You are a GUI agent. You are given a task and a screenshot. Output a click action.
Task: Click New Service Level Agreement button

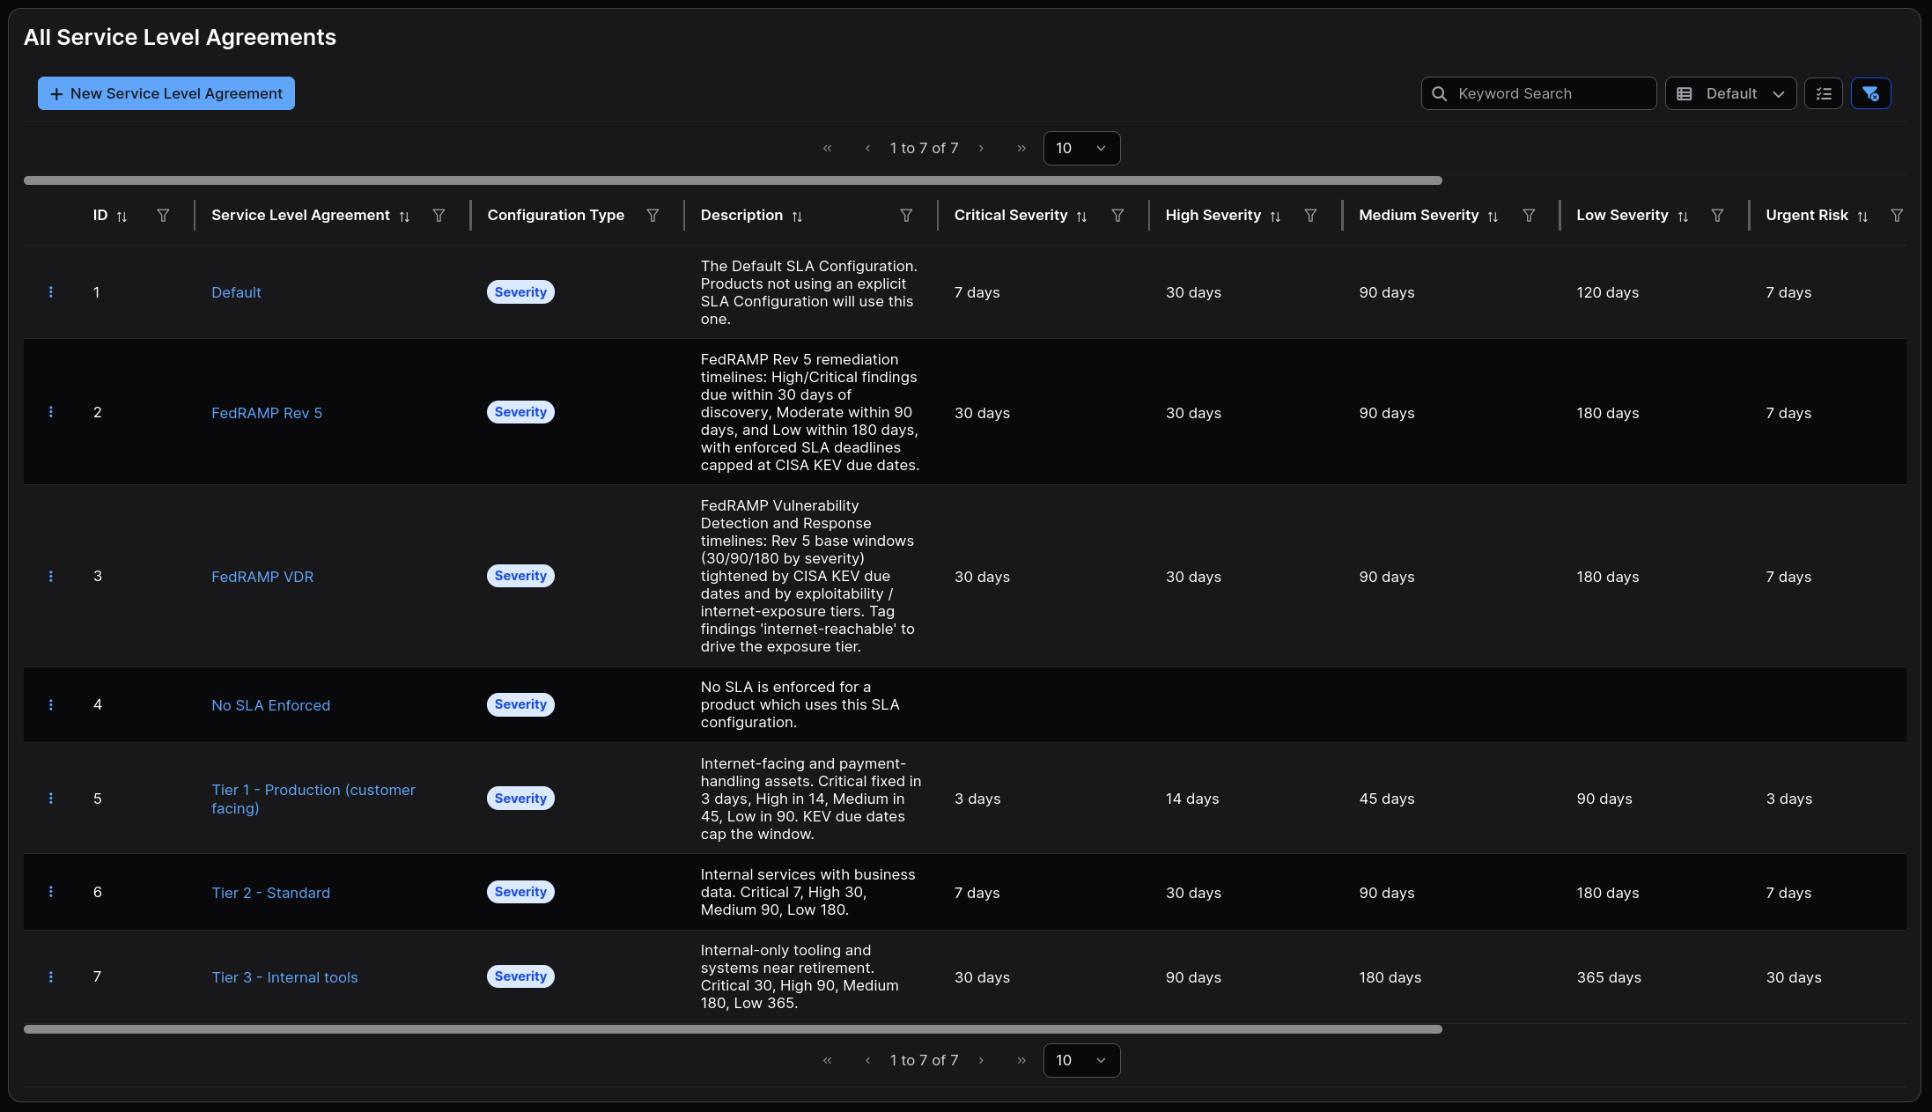[x=166, y=93]
